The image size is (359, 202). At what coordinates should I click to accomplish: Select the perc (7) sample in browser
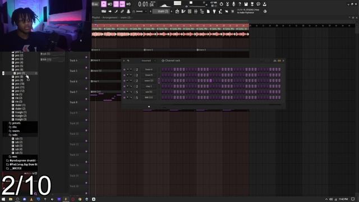tap(20, 74)
